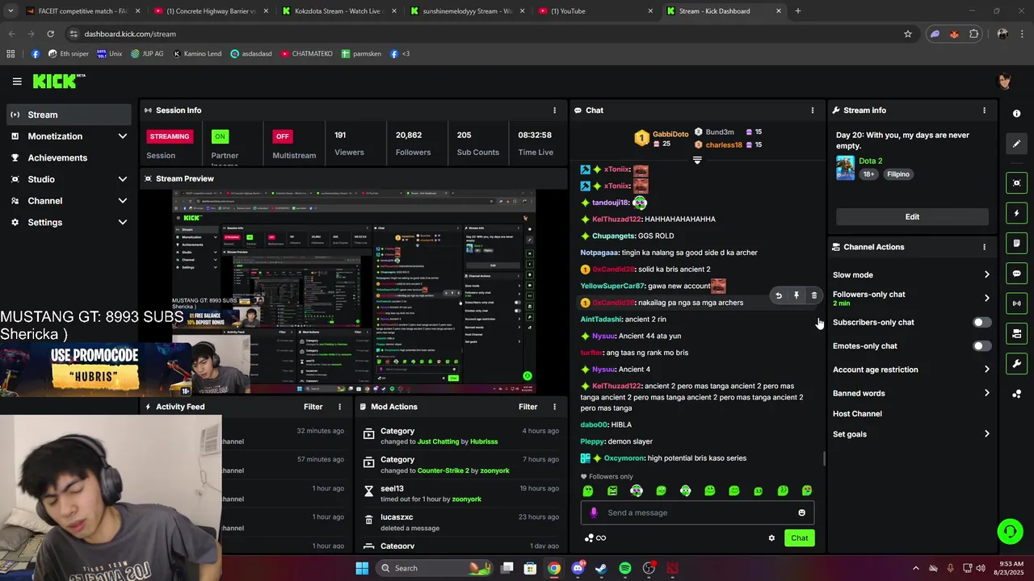Click the Dota 2 category link
Screen dimensions: 1034x581
(x=871, y=161)
